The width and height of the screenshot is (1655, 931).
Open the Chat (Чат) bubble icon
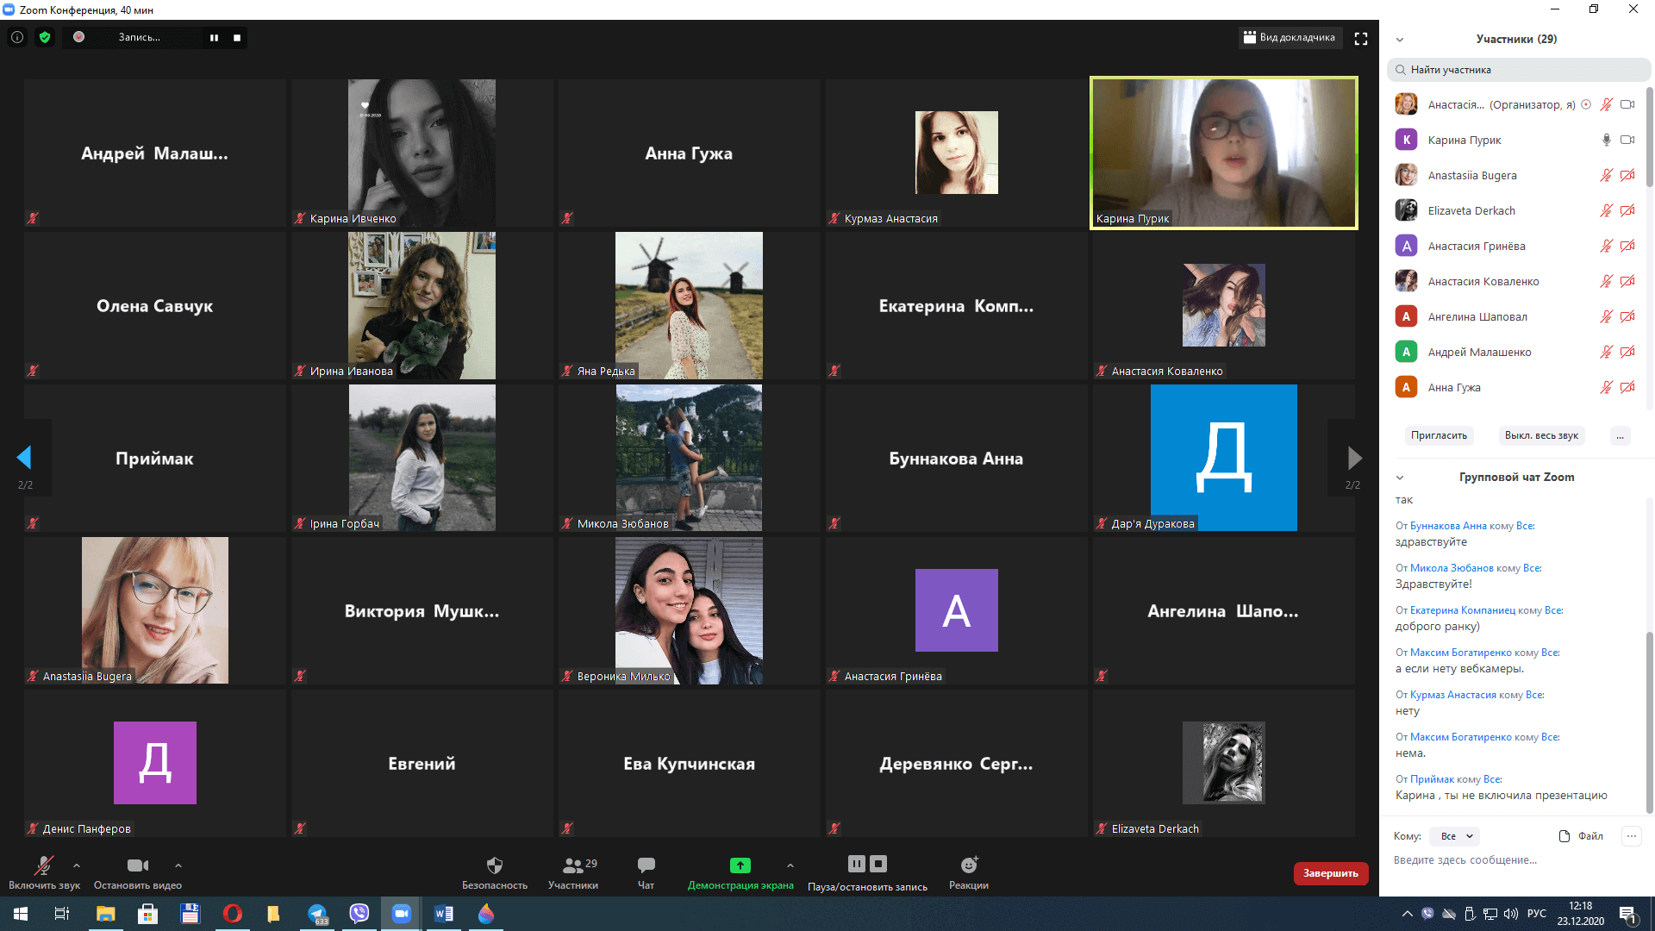[x=646, y=865]
